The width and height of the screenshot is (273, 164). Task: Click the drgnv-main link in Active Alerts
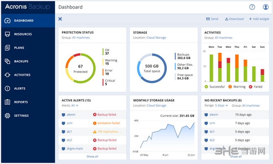tap(75, 149)
